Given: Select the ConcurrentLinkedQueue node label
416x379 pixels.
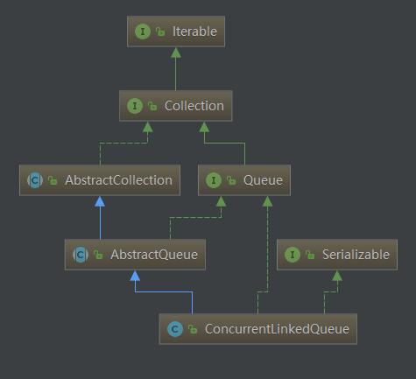Looking at the screenshot, I should (x=277, y=329).
